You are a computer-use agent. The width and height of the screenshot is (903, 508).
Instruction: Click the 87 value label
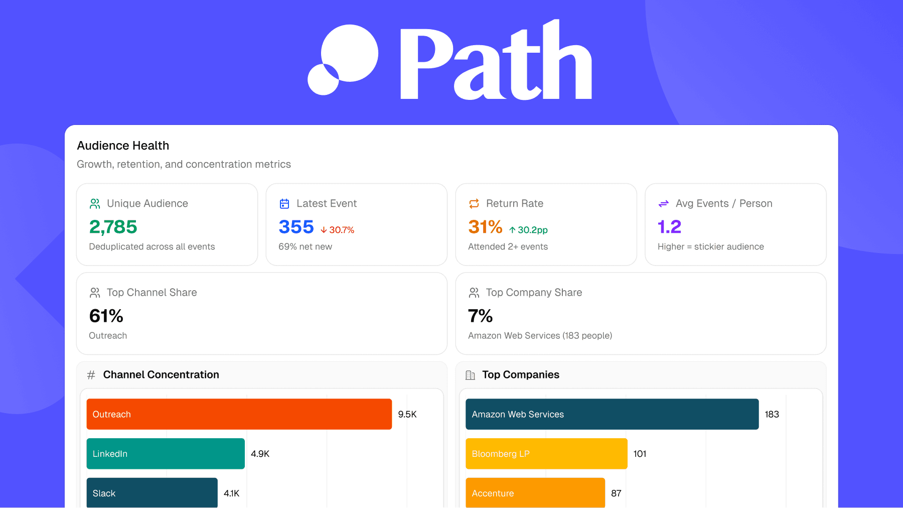click(616, 493)
